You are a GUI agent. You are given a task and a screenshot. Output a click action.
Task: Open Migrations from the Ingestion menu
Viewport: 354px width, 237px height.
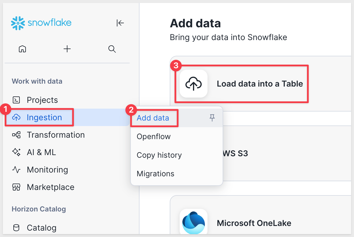tap(155, 174)
